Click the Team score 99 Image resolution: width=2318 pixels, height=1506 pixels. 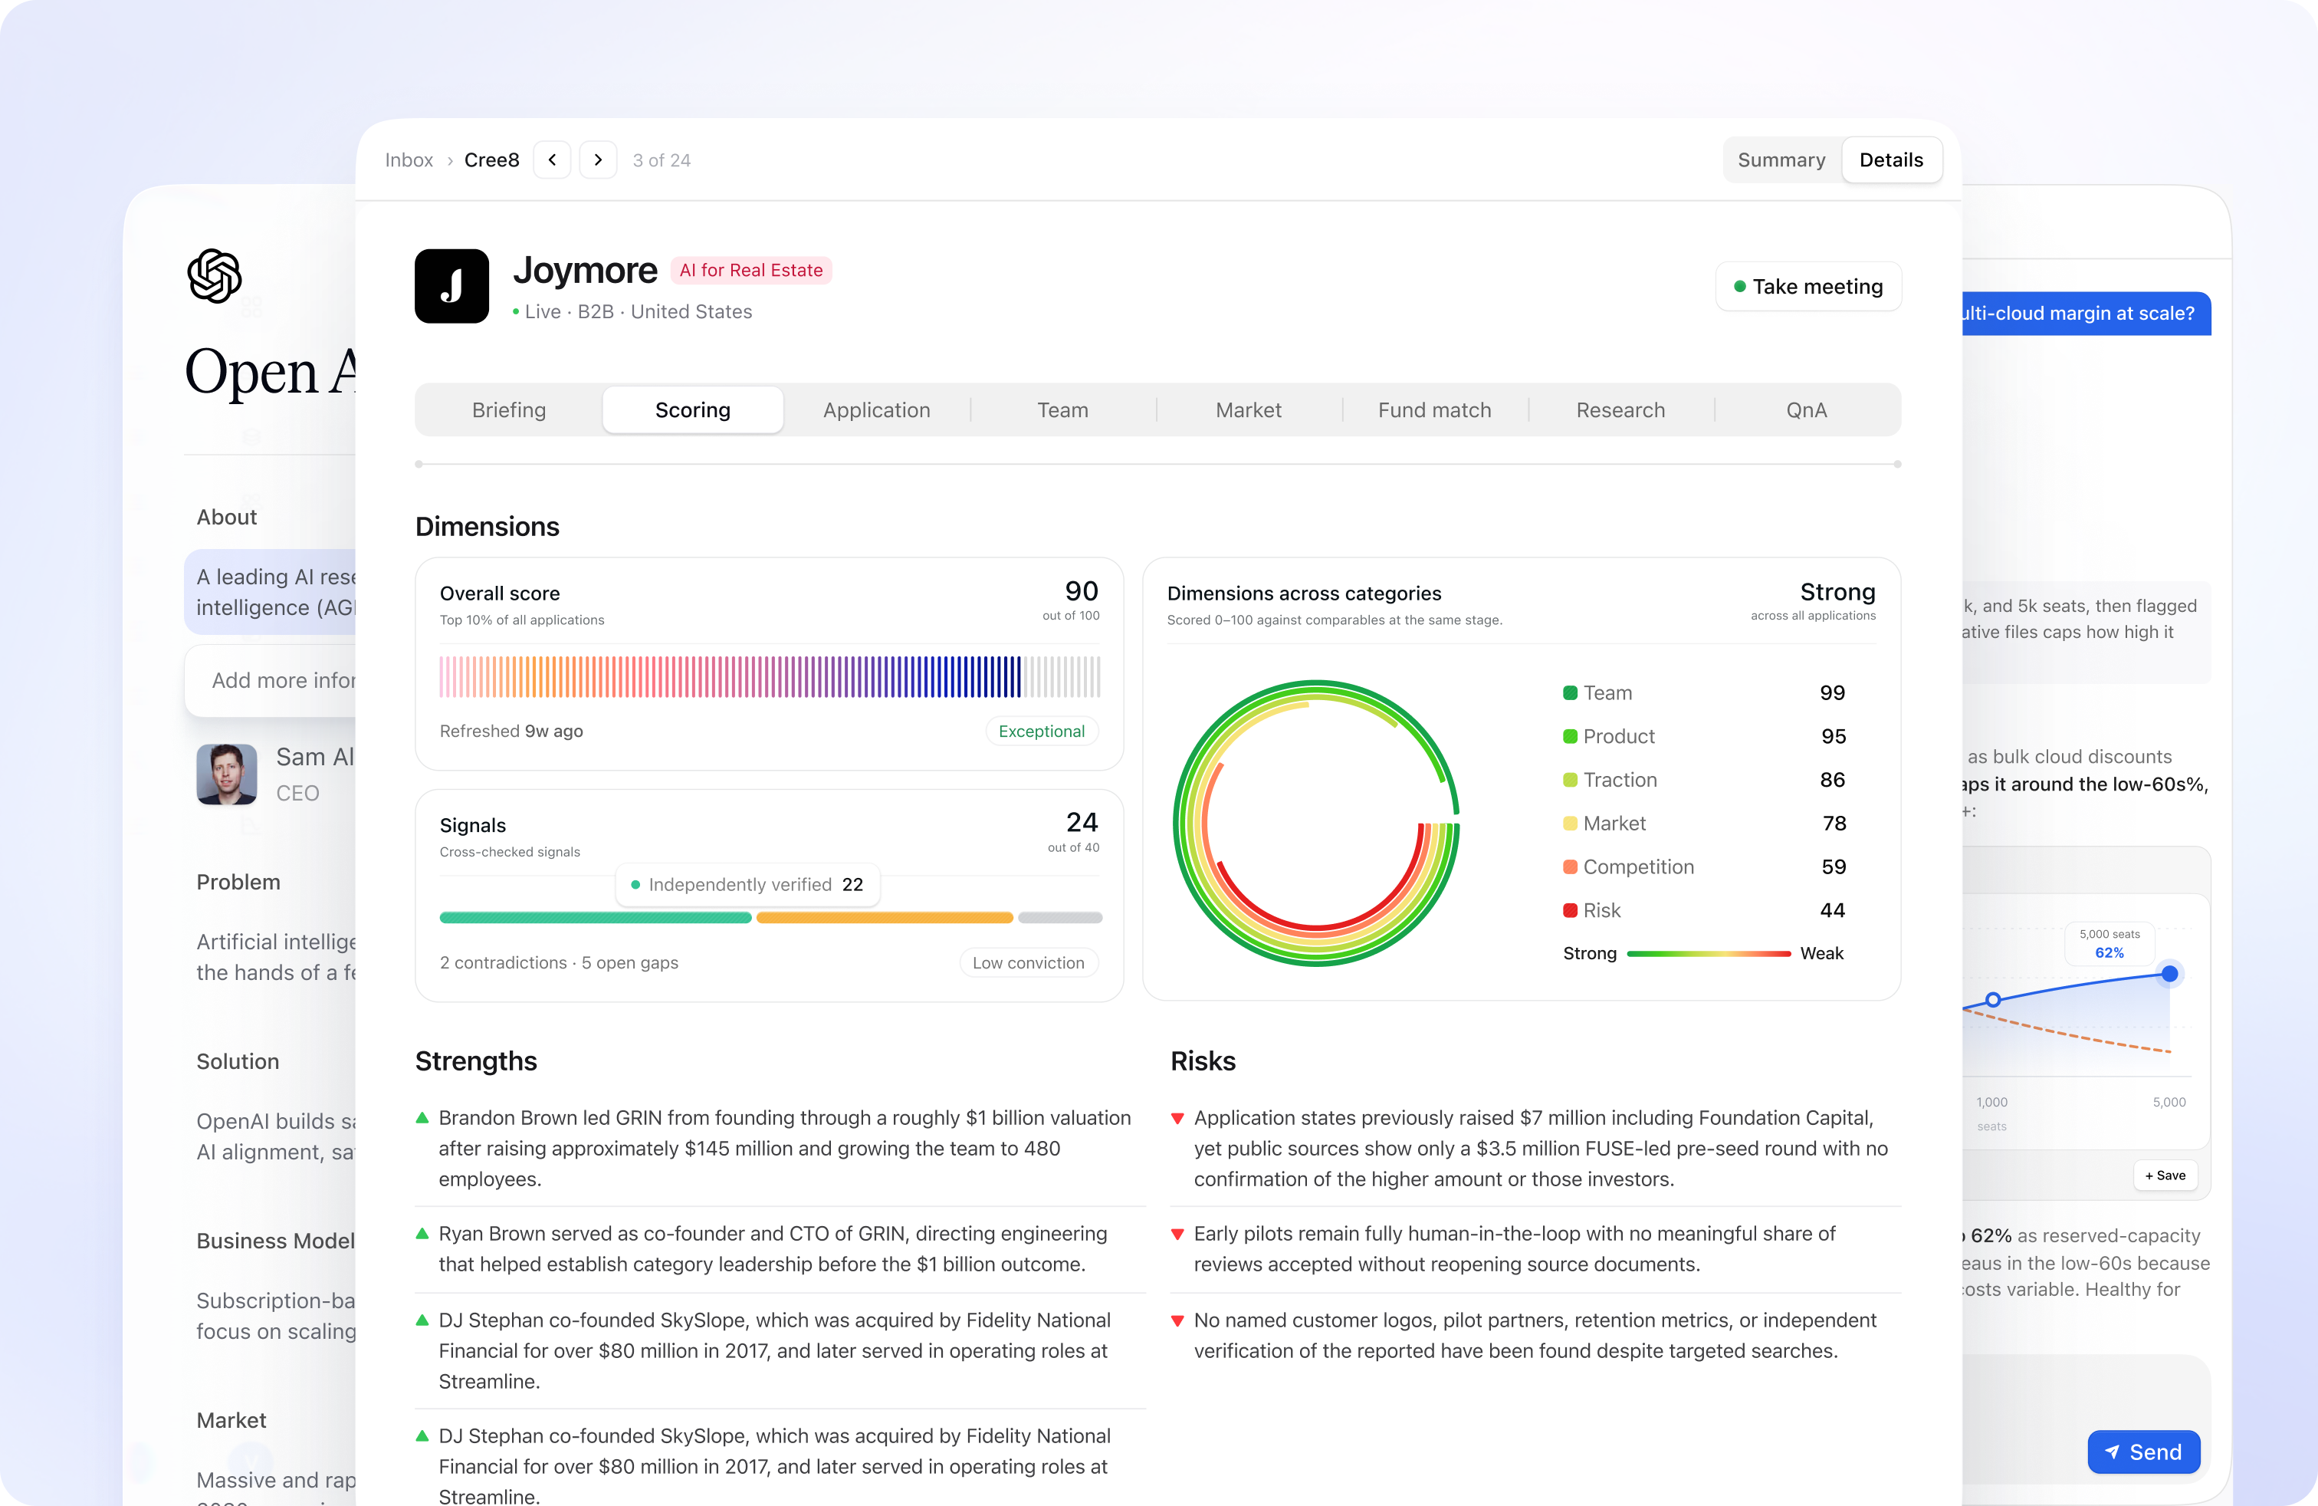(x=1832, y=692)
